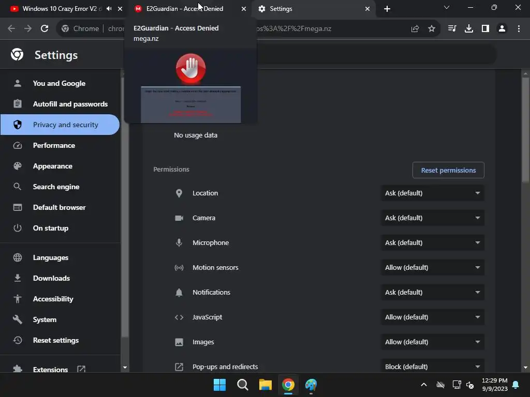Mute the YouTube tab audio icon
Image resolution: width=530 pixels, height=397 pixels.
[x=109, y=9]
